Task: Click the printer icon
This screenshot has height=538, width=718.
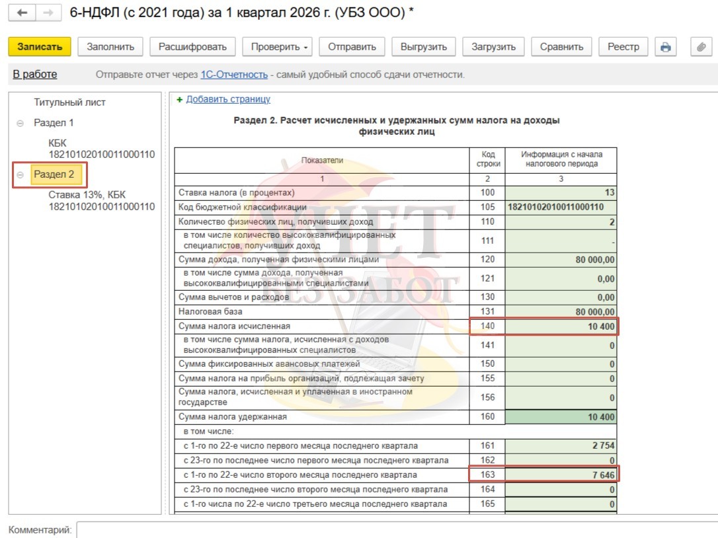Action: coord(666,47)
